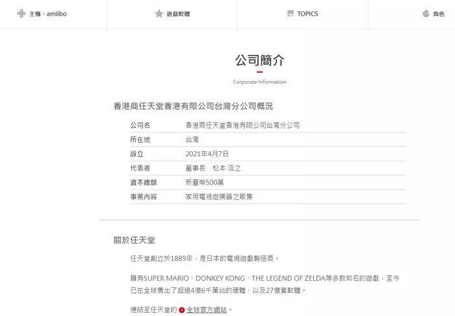Click the 資本總額 row label
The height and width of the screenshot is (316, 455).
pos(144,182)
